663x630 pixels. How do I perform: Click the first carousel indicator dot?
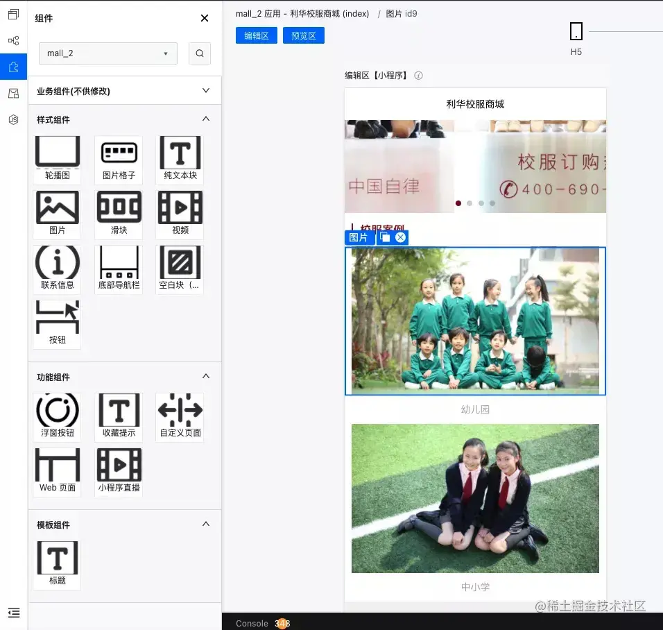tap(458, 203)
